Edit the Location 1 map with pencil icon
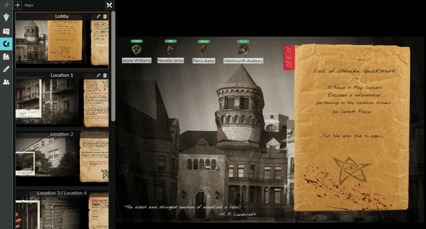The image size is (426, 229). pyautogui.click(x=98, y=75)
